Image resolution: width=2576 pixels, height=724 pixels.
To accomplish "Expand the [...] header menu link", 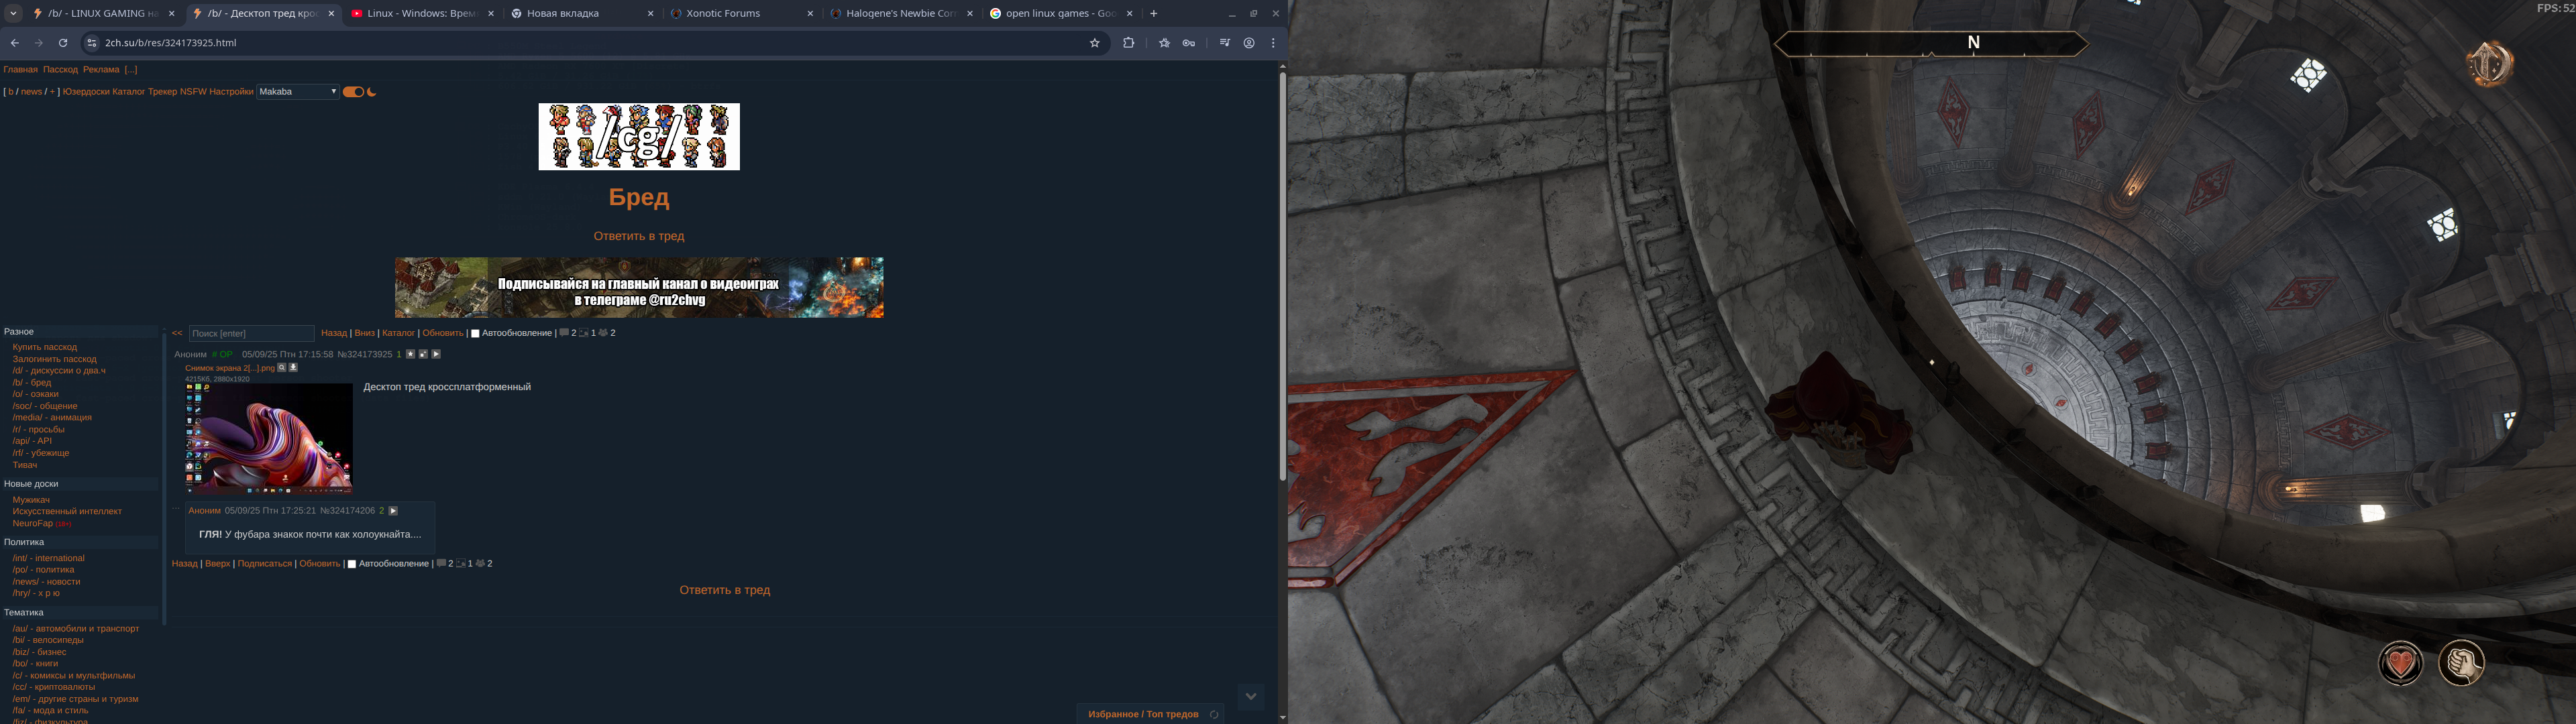I will tap(131, 70).
